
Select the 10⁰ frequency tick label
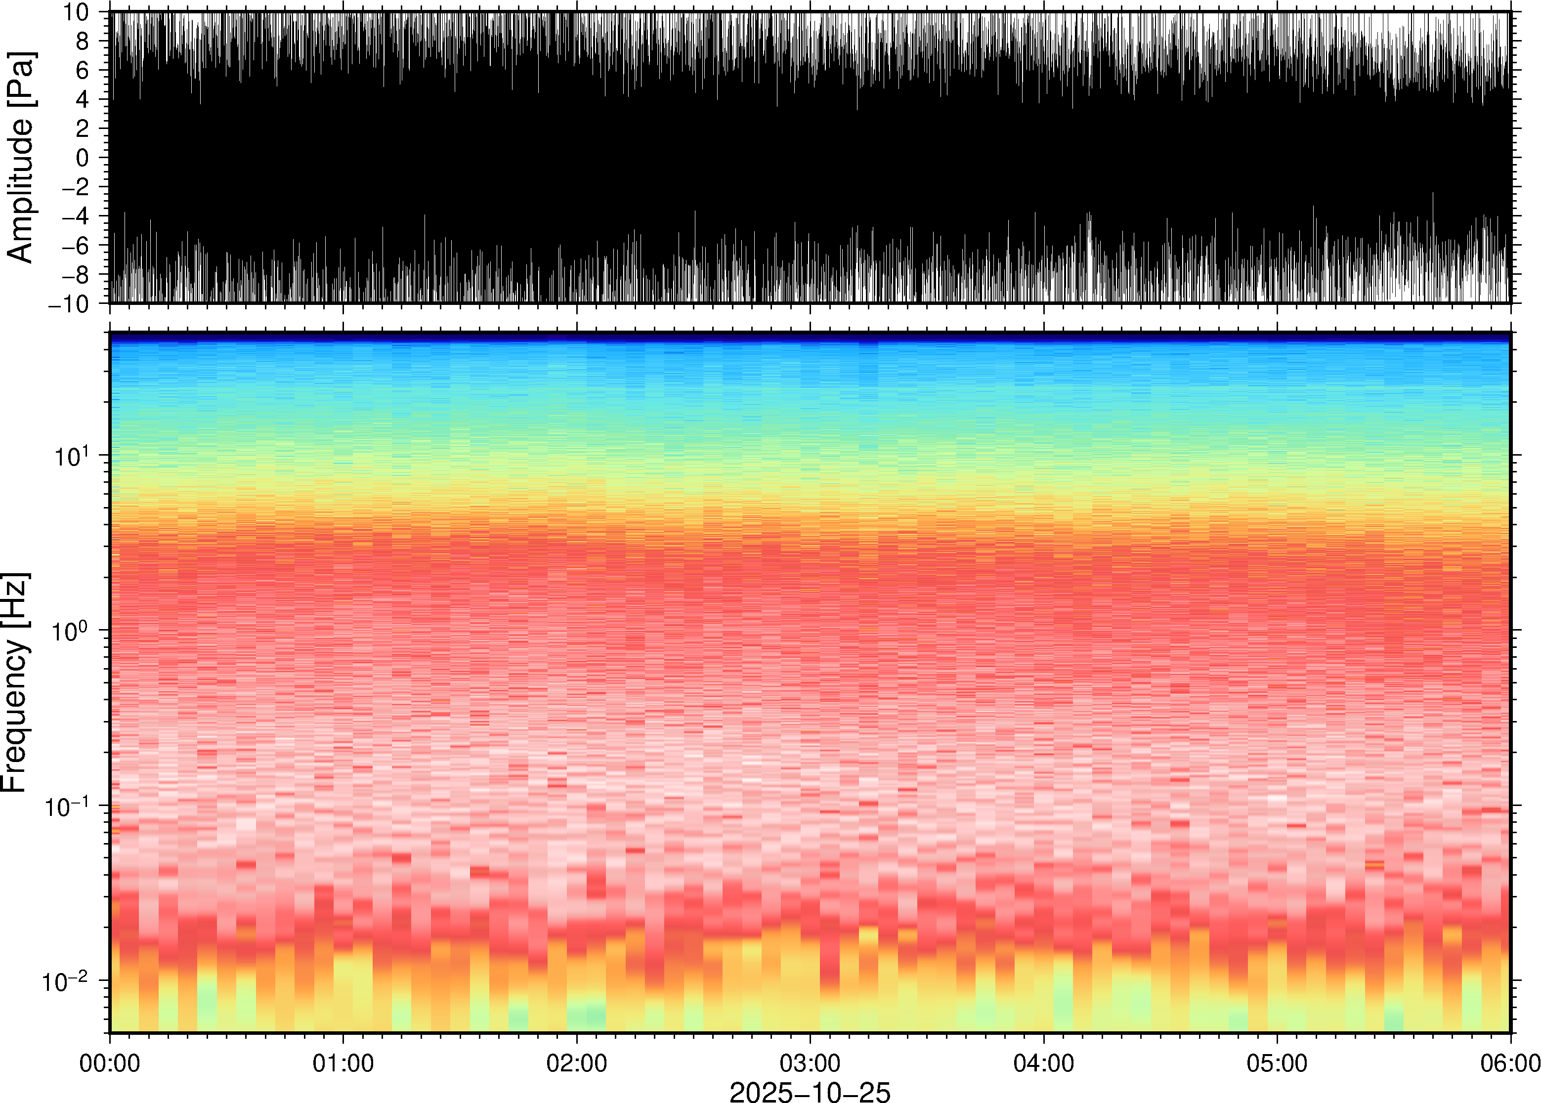[x=71, y=631]
